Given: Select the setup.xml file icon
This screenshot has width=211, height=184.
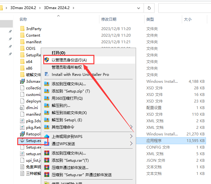Looking at the screenshot, I should (22, 154).
